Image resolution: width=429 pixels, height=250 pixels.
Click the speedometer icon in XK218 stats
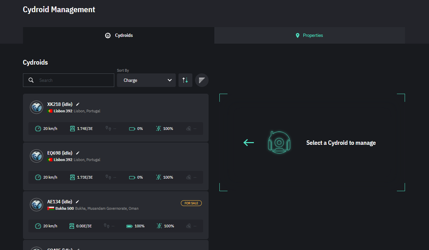(x=38, y=129)
